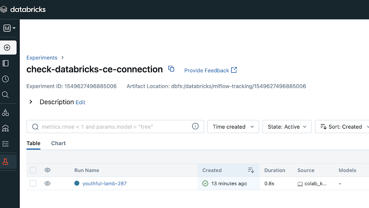The height and width of the screenshot is (208, 369).
Task: Click the info icon in search box
Action: (195, 126)
